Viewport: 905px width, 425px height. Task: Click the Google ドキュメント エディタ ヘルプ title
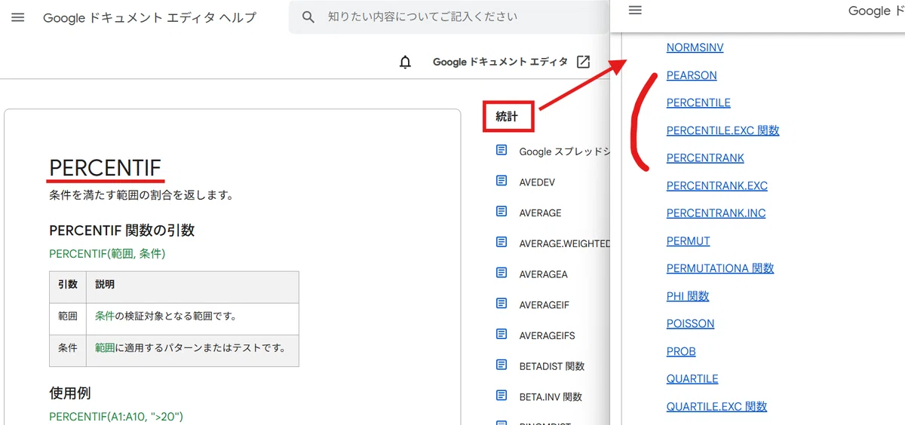coord(149,17)
